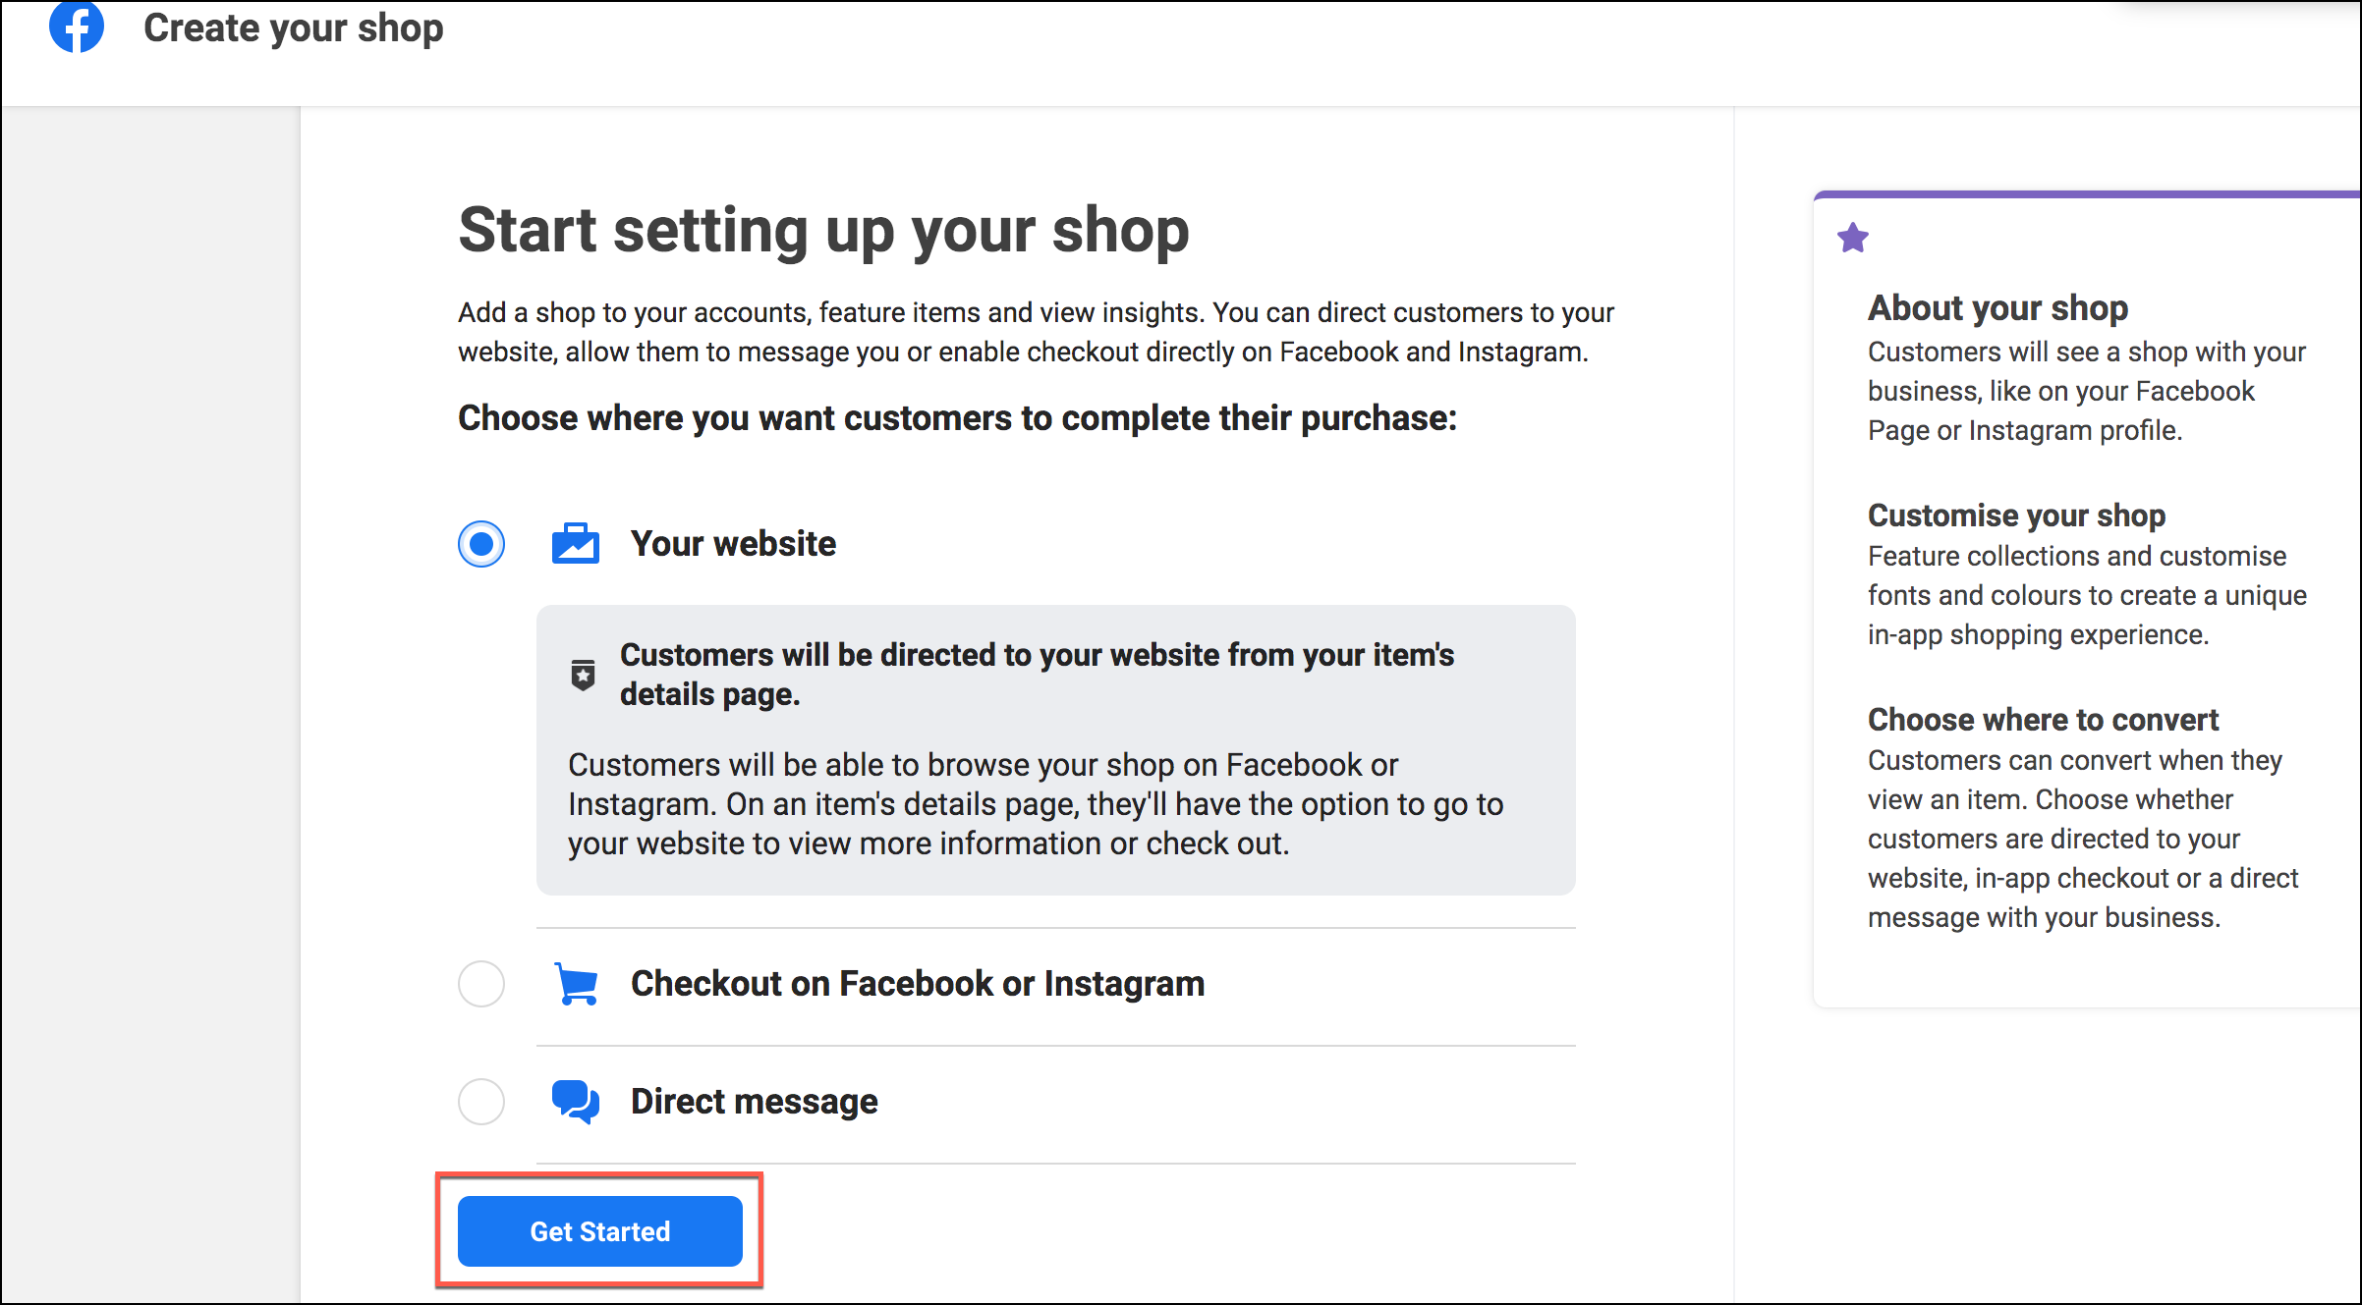Image resolution: width=2362 pixels, height=1305 pixels.
Task: Click the Choose where to convert heading
Action: (x=2043, y=720)
